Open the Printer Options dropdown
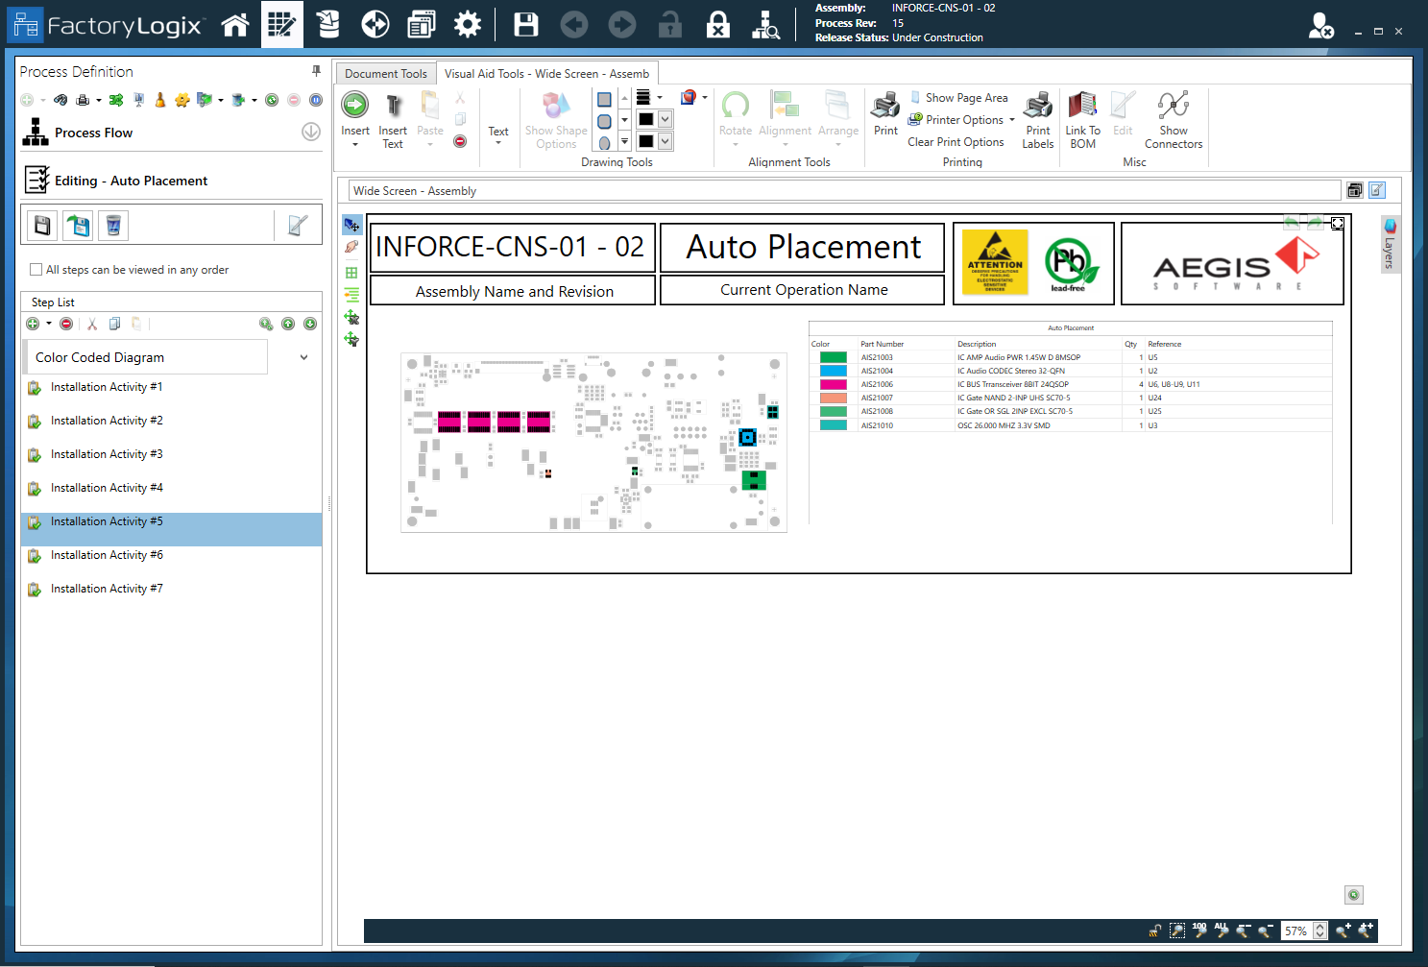Viewport: 1428px width, 967px height. [962, 120]
